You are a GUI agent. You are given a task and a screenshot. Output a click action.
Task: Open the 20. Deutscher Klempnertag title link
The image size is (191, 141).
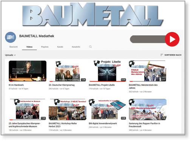tap(62, 85)
